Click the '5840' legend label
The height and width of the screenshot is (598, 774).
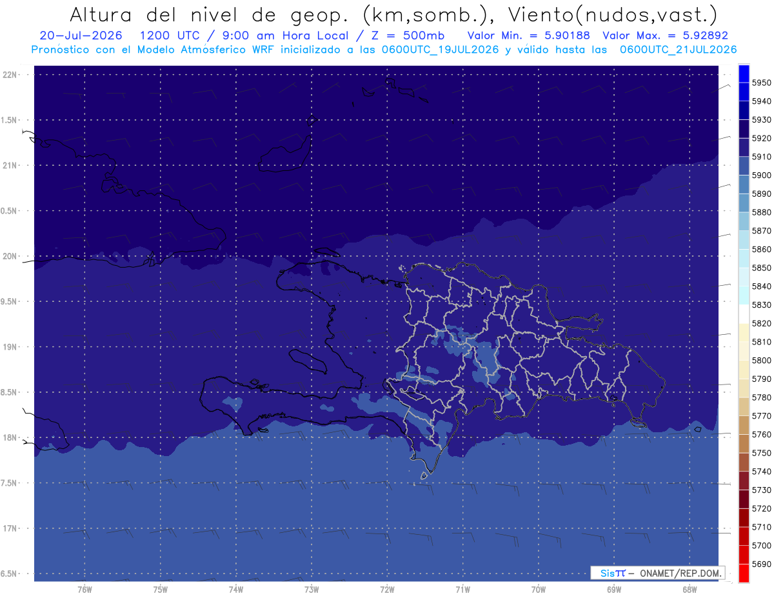click(761, 286)
